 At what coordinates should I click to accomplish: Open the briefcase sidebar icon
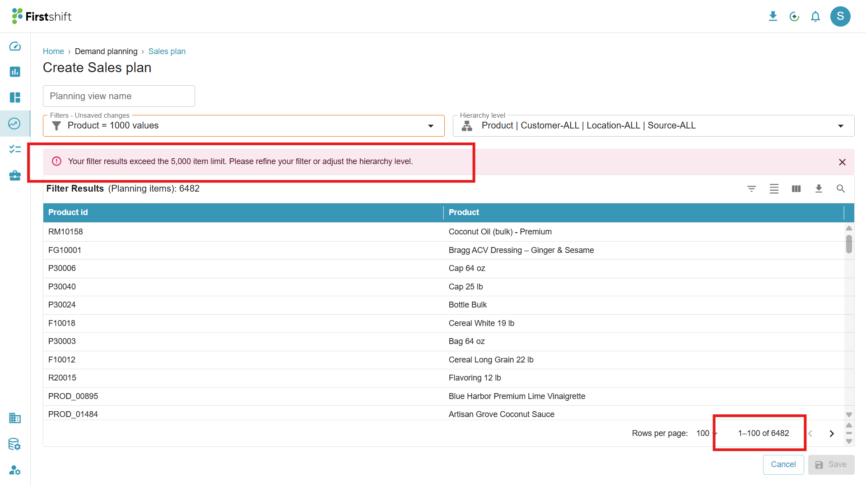[x=15, y=175]
